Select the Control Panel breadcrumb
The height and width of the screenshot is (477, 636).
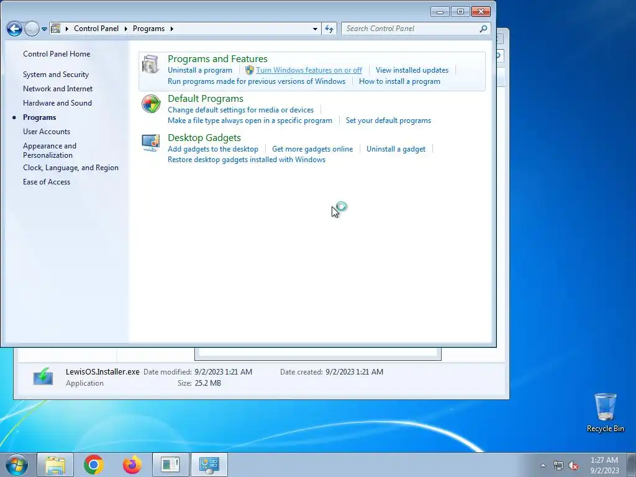click(x=96, y=29)
